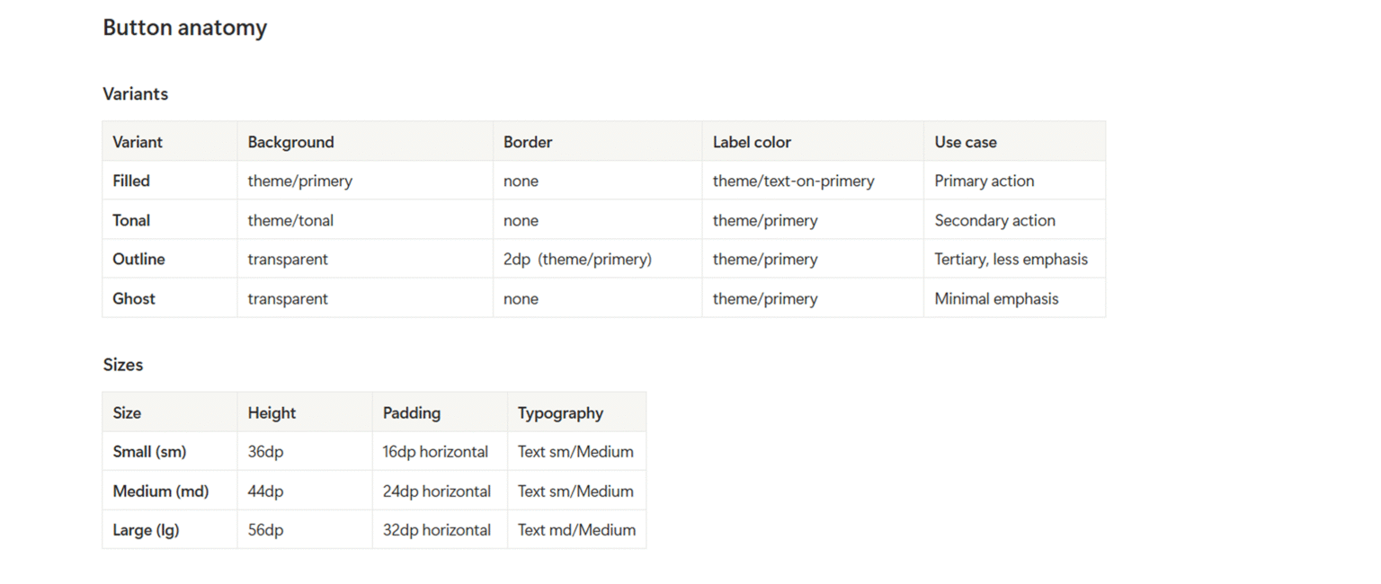This screenshot has height=584, width=1381.
Task: Select the 2dp (theme/primery) border cell
Action: coord(577,259)
